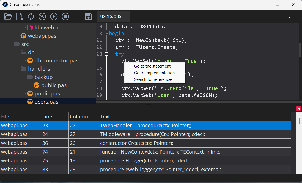Close the results panel with red X
302x183 pixels.
coord(299,109)
